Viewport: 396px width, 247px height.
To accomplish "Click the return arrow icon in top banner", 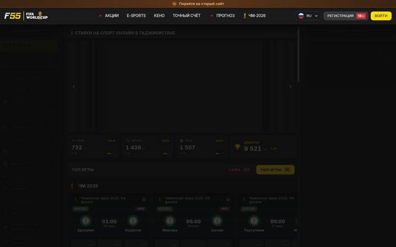I will click(x=174, y=4).
